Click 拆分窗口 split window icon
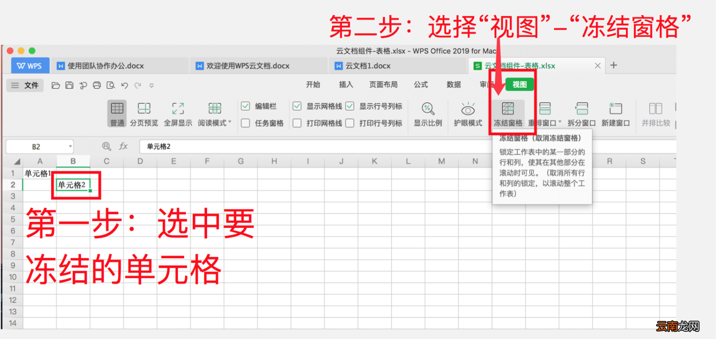Image resolution: width=716 pixels, height=339 pixels. pos(581,113)
